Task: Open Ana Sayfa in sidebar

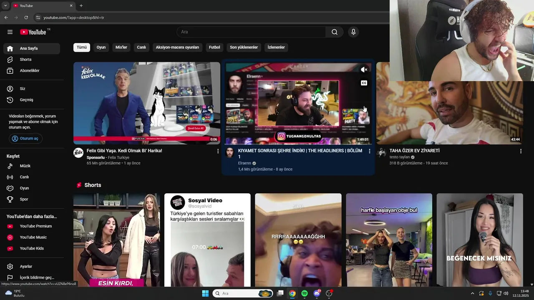Action: [32, 48]
